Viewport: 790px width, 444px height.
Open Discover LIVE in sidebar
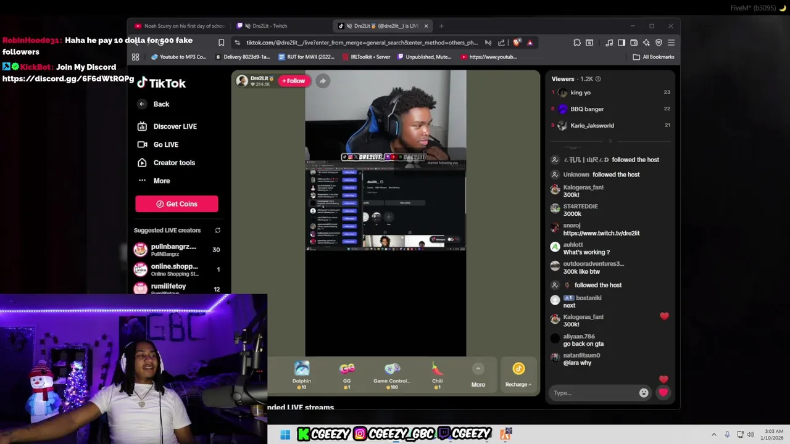167,126
